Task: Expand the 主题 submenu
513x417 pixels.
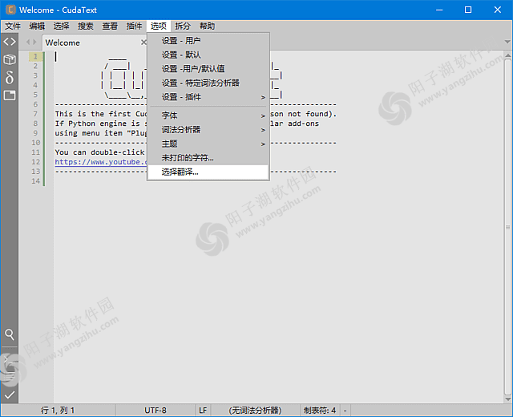Action: 208,144
